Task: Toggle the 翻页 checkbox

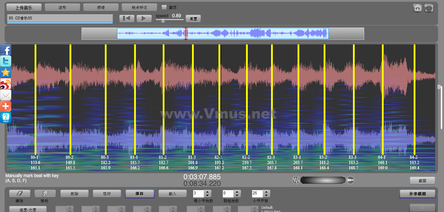Action: point(164,7)
